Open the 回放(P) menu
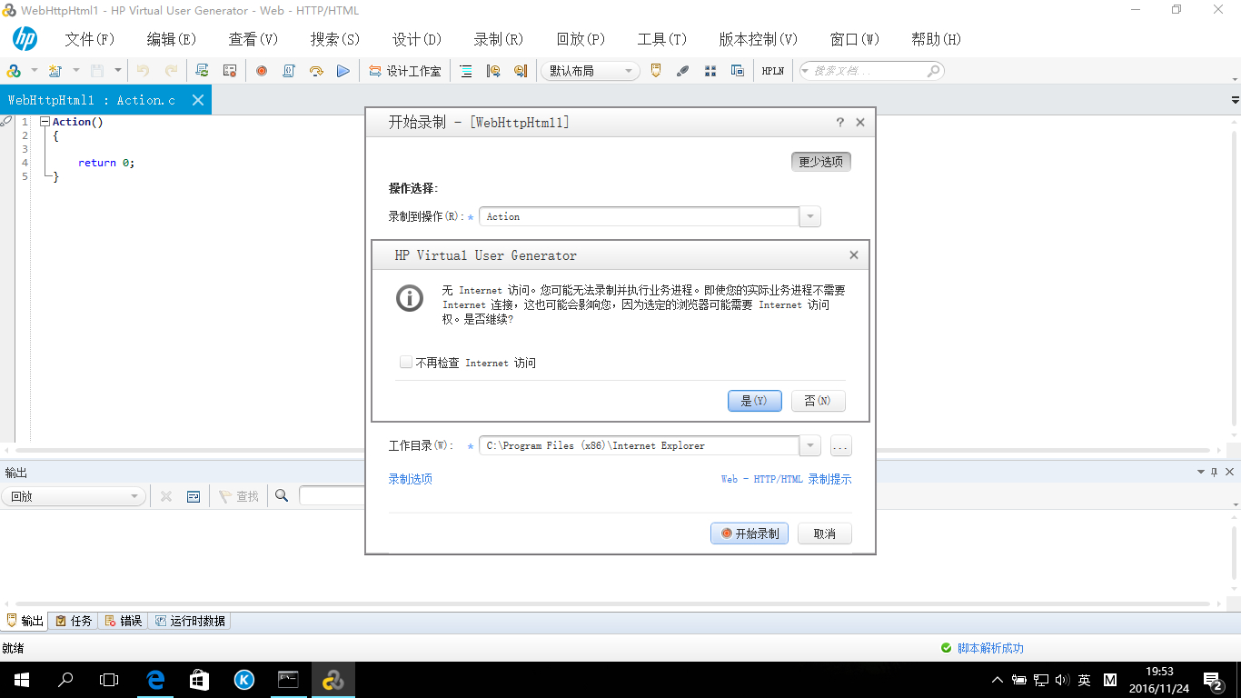Image resolution: width=1241 pixels, height=698 pixels. [x=581, y=39]
